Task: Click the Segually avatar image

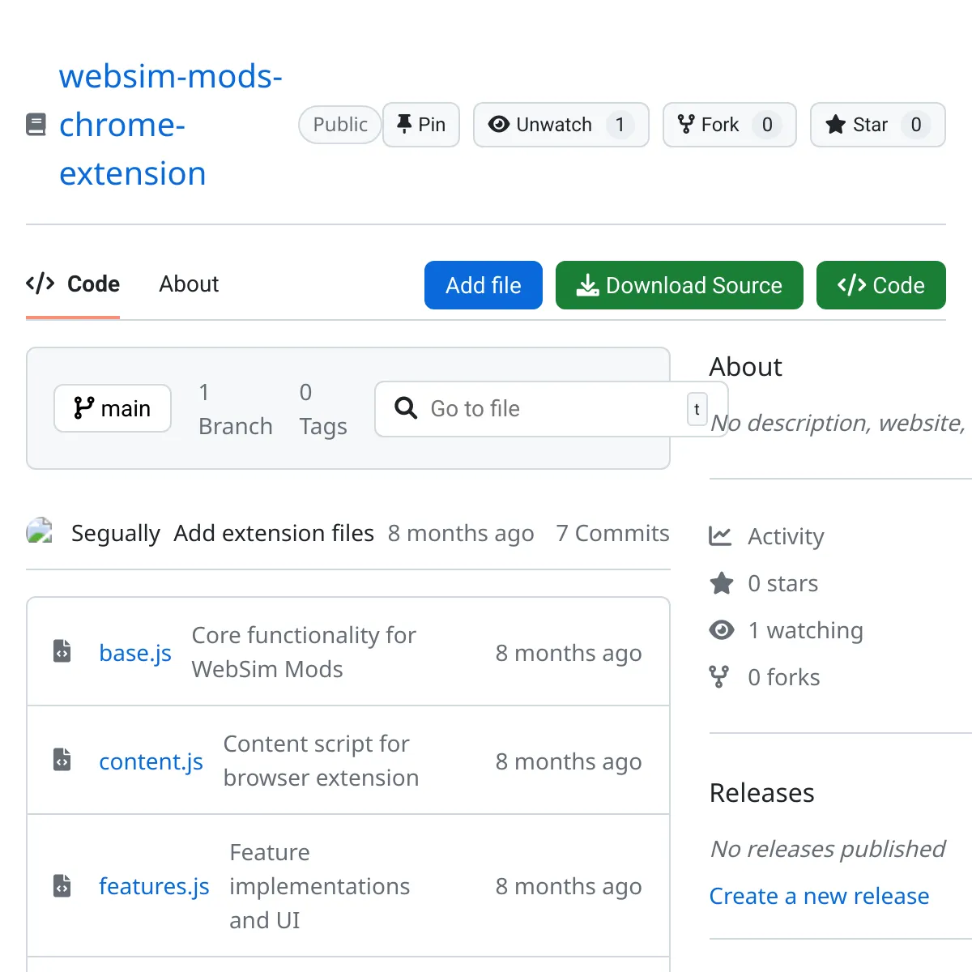Action: click(x=40, y=531)
